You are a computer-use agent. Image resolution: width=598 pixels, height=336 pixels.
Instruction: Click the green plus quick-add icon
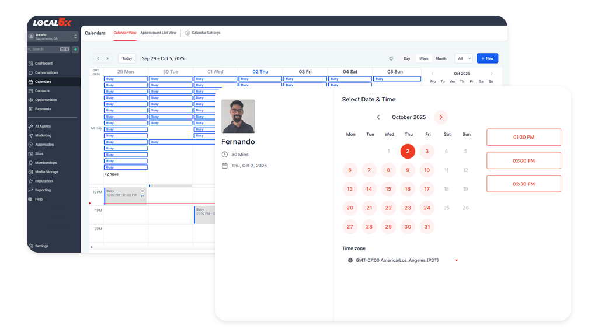tap(75, 50)
